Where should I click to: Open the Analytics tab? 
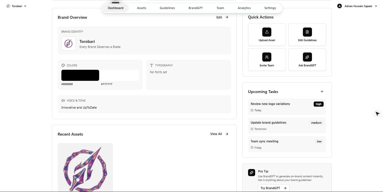pyautogui.click(x=244, y=8)
